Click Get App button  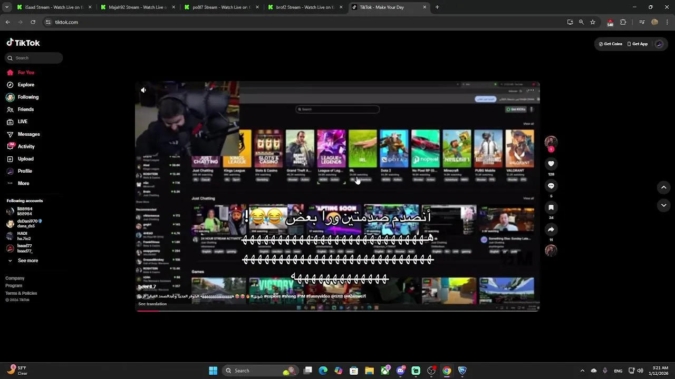point(638,44)
